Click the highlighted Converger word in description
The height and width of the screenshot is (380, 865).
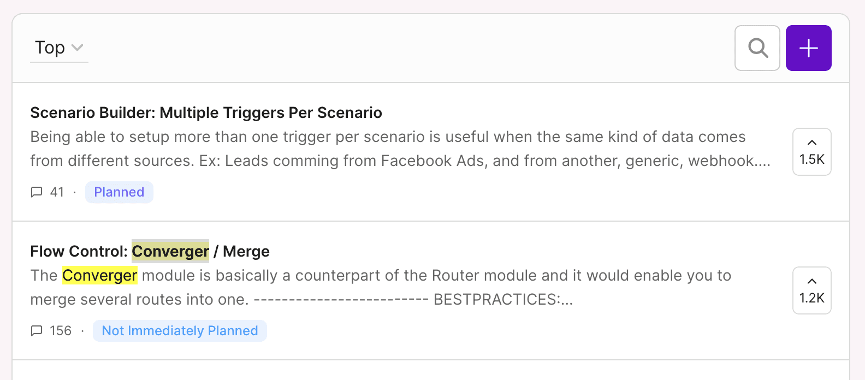pos(99,275)
